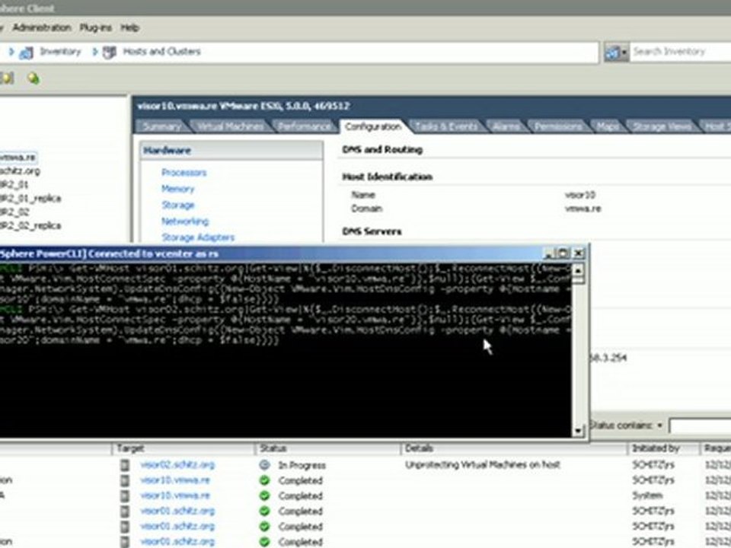Select the R2_02_replica VM in tree
This screenshot has width=731, height=548.
point(30,225)
